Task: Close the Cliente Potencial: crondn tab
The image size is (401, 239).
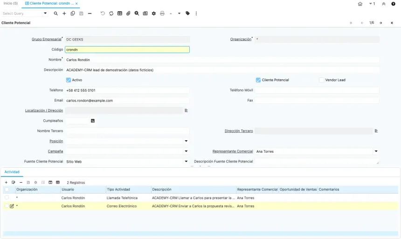Action: point(76,4)
